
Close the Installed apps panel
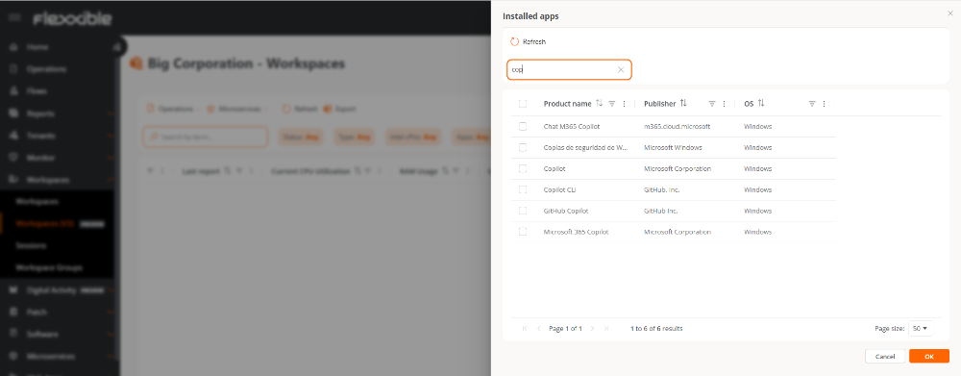950,13
